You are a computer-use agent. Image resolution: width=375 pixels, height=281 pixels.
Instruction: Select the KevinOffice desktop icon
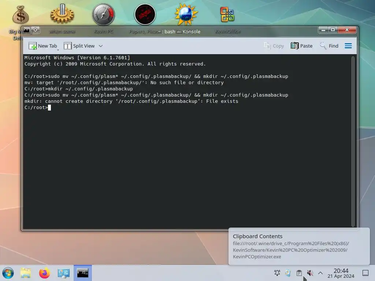pyautogui.click(x=227, y=14)
